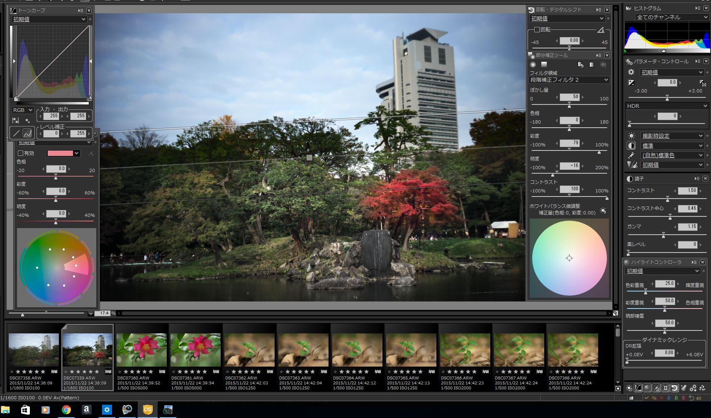Click the trash-with-undo-arrow icon in partial correction tool
Image resolution: width=711 pixels, height=418 pixels.
click(x=580, y=65)
